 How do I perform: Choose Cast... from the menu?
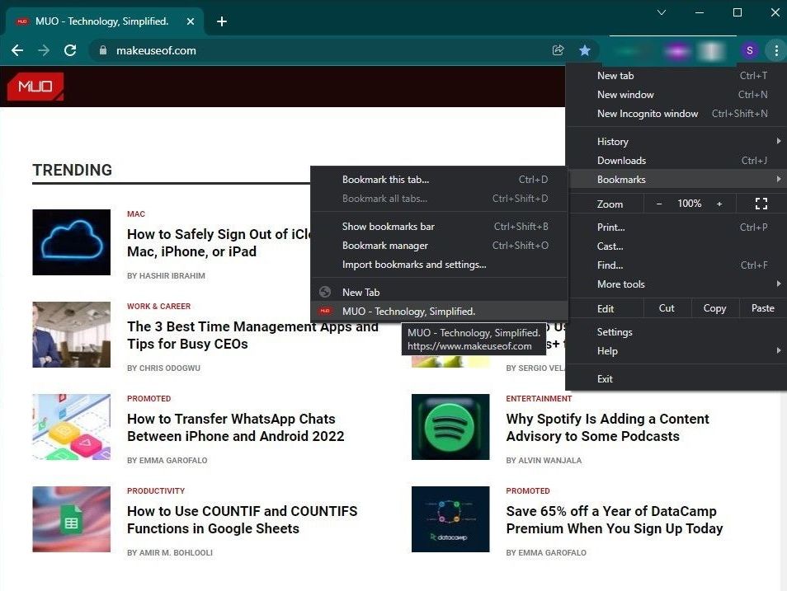[x=676, y=246]
